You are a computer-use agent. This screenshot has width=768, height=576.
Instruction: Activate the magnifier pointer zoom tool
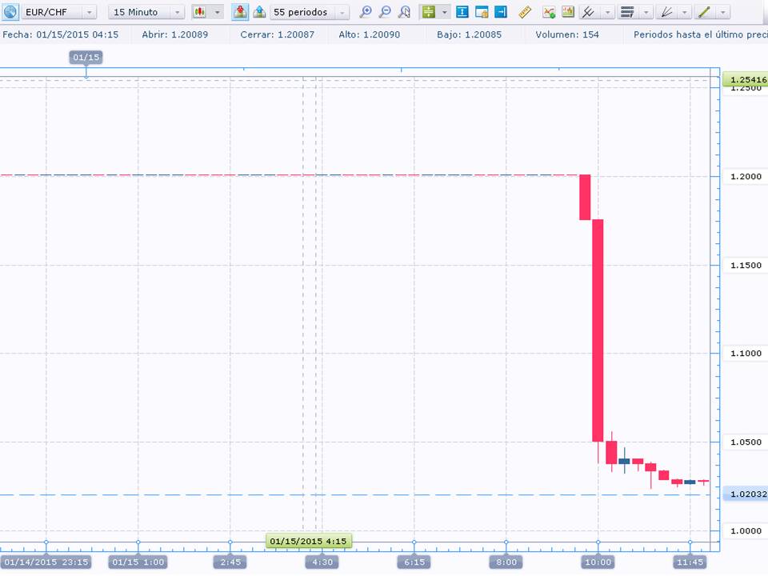(x=404, y=12)
